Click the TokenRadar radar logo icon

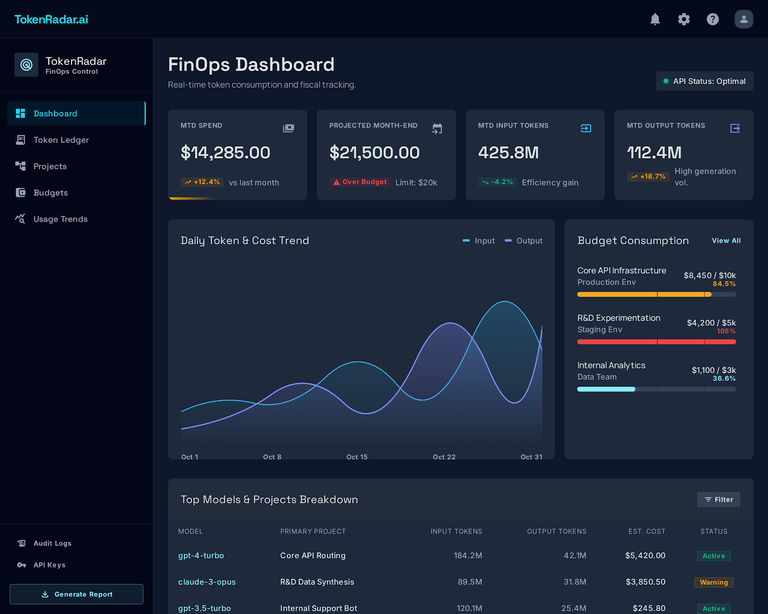coord(26,65)
